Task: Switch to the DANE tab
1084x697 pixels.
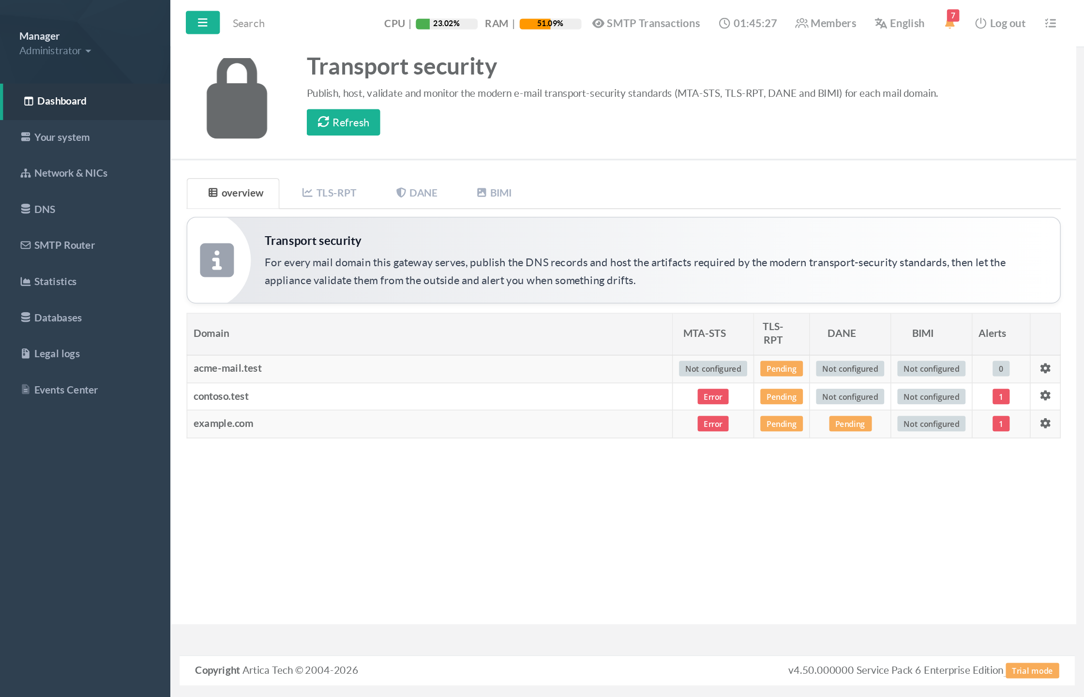Action: [417, 193]
